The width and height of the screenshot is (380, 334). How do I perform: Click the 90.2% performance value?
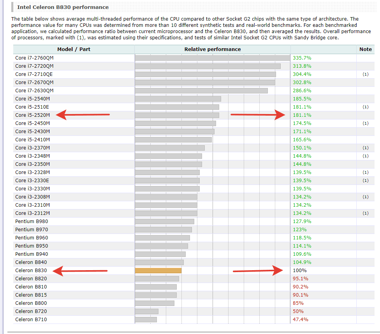(301, 287)
